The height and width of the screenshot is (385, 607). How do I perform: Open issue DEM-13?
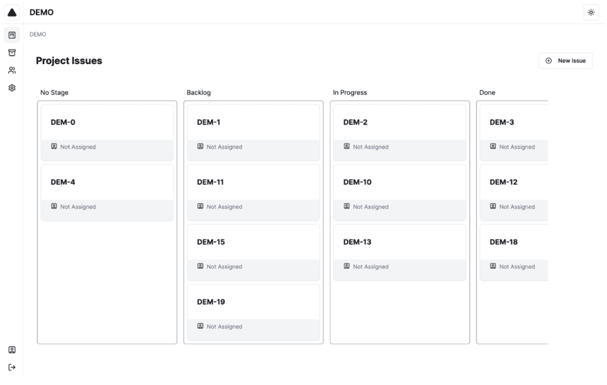pyautogui.click(x=400, y=252)
